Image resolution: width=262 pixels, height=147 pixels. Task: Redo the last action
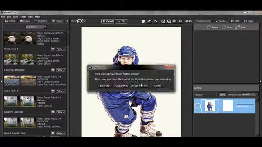(156, 21)
